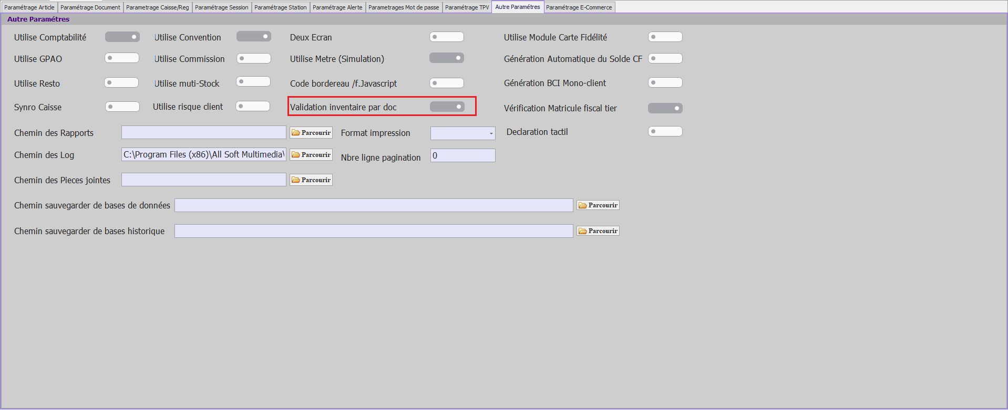This screenshot has width=1008, height=410.
Task: Turn on Utilise Resto switch
Action: [x=121, y=82]
